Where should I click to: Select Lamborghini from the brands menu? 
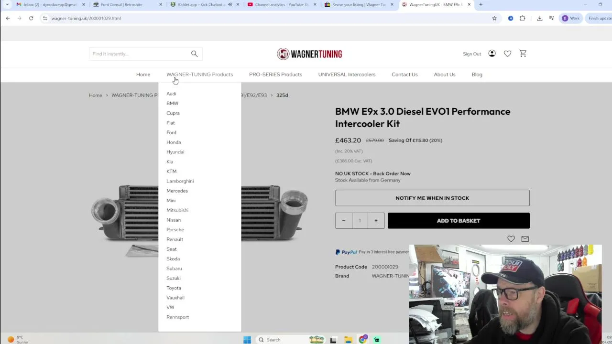[x=180, y=181]
